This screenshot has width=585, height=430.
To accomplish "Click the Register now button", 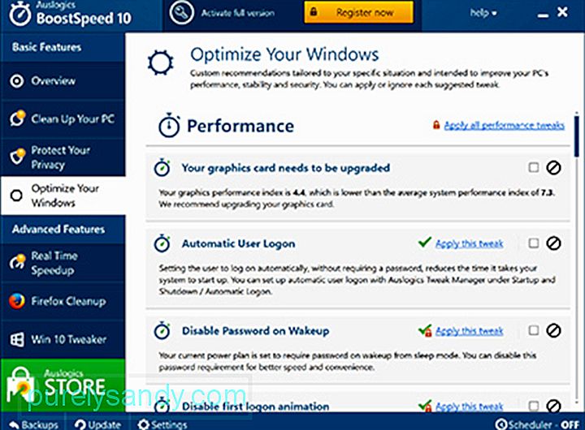I will tap(358, 12).
